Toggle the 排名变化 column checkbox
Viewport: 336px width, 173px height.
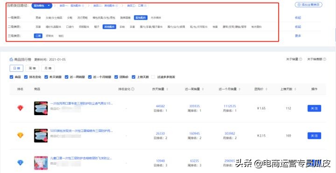pos(26,77)
